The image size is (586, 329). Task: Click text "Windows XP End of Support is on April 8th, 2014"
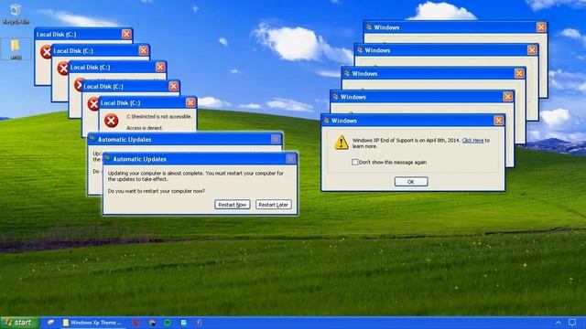pyautogui.click(x=406, y=140)
